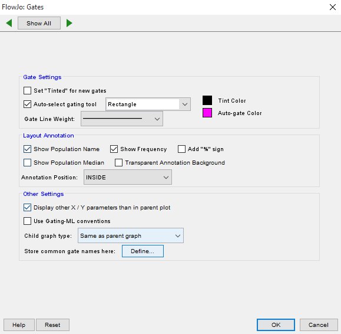
Task: Close the FlowJo Gates window
Action: [333, 7]
